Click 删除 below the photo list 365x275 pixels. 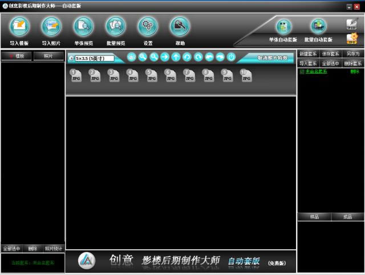pos(33,249)
